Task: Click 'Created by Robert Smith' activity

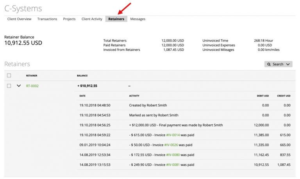Action: tap(148, 105)
